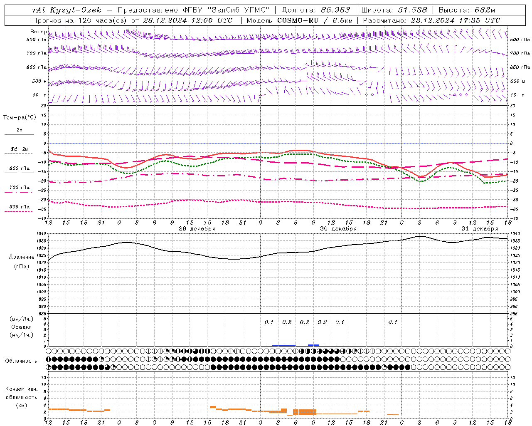The width and height of the screenshot is (532, 426).
Task: Click the Осадки precipitation label
Action: 22,327
